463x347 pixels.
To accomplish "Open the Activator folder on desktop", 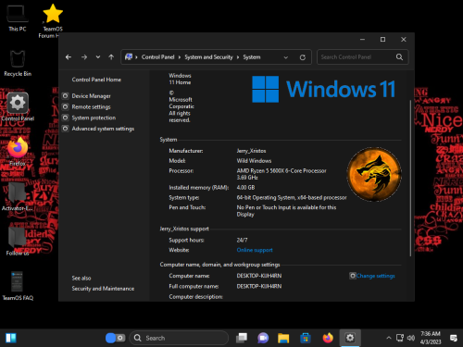I will [x=18, y=197].
